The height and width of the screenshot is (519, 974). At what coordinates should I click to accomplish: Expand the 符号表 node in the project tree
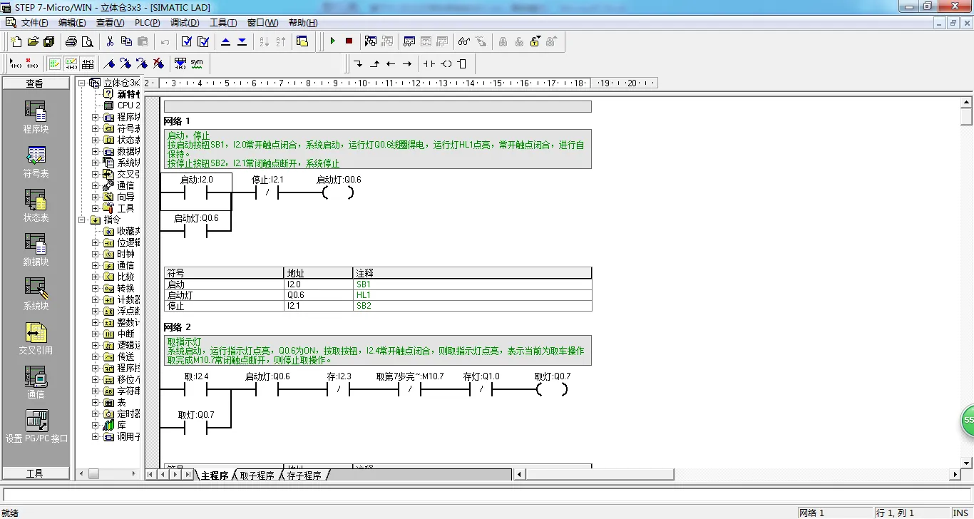pos(96,128)
